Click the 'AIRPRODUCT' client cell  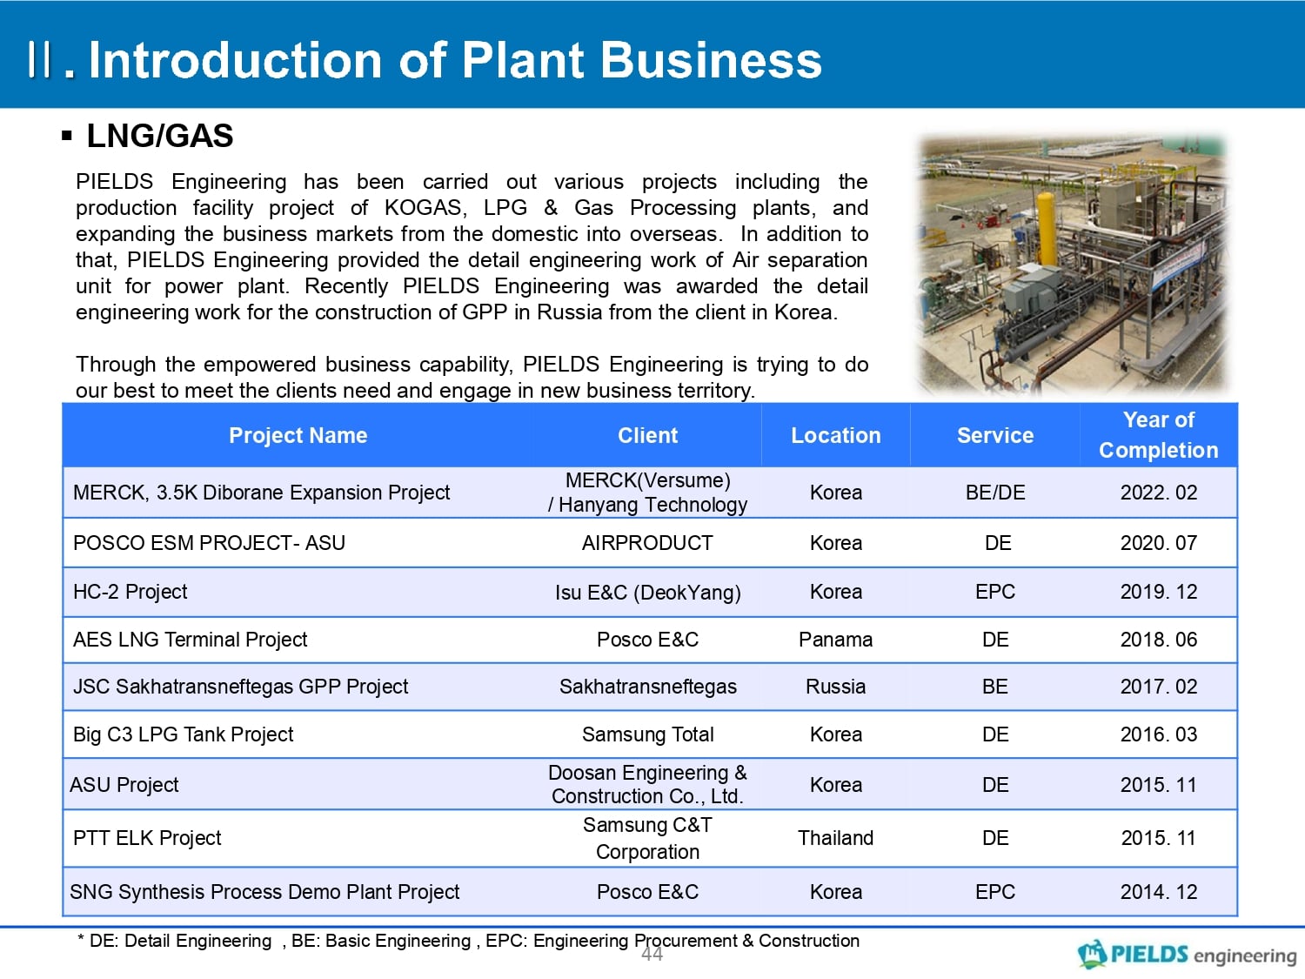point(647,543)
